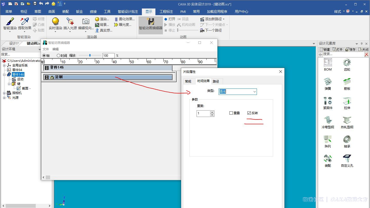Uncheck the 反转 checkbox

[249, 113]
